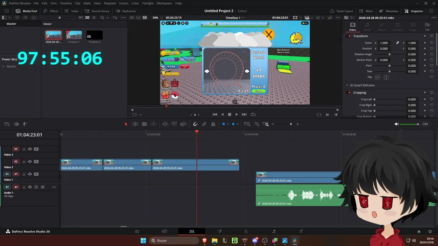
Task: Expand the Master bin under Power Bins
Action: coord(3,66)
